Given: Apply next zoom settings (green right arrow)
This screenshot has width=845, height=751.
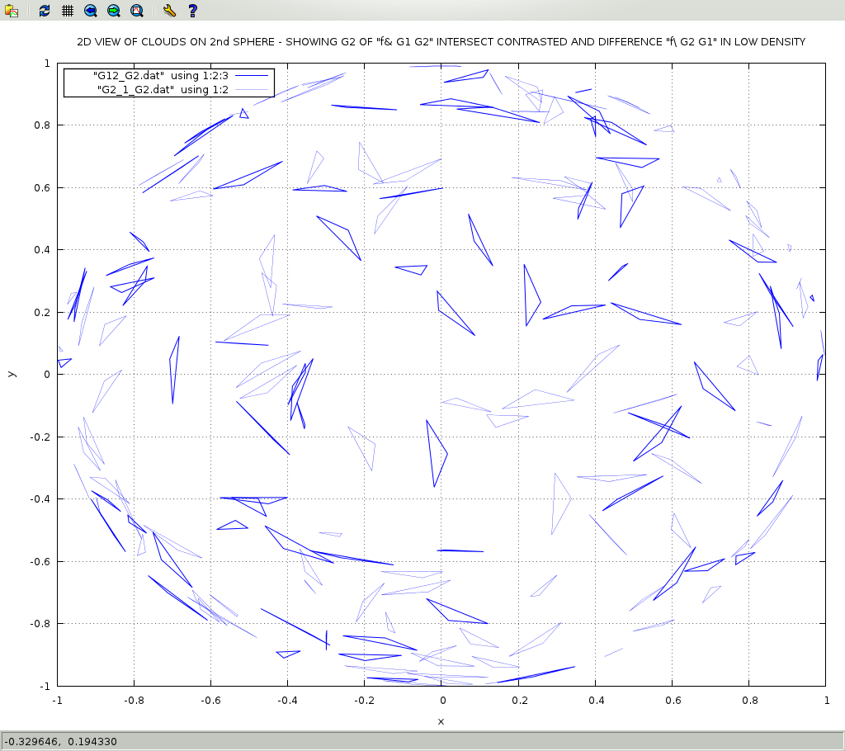Looking at the screenshot, I should (114, 11).
